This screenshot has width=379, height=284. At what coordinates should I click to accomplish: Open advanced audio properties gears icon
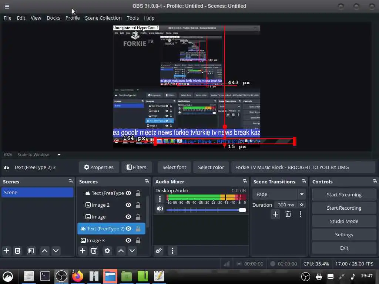click(159, 251)
